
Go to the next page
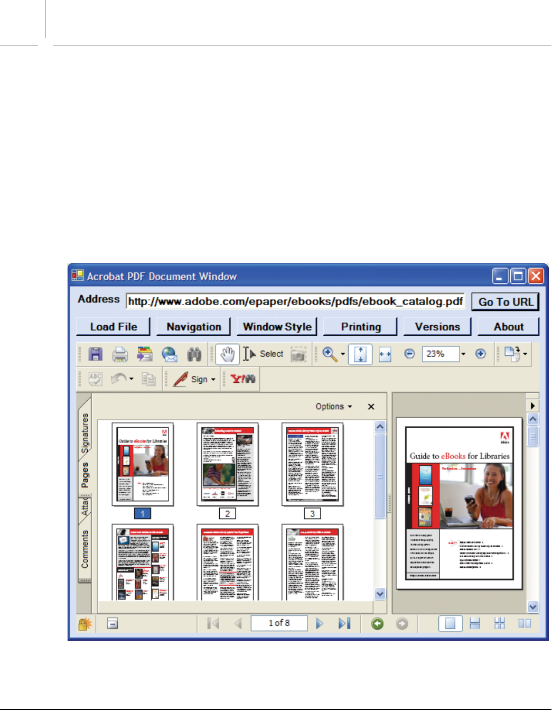tap(319, 623)
